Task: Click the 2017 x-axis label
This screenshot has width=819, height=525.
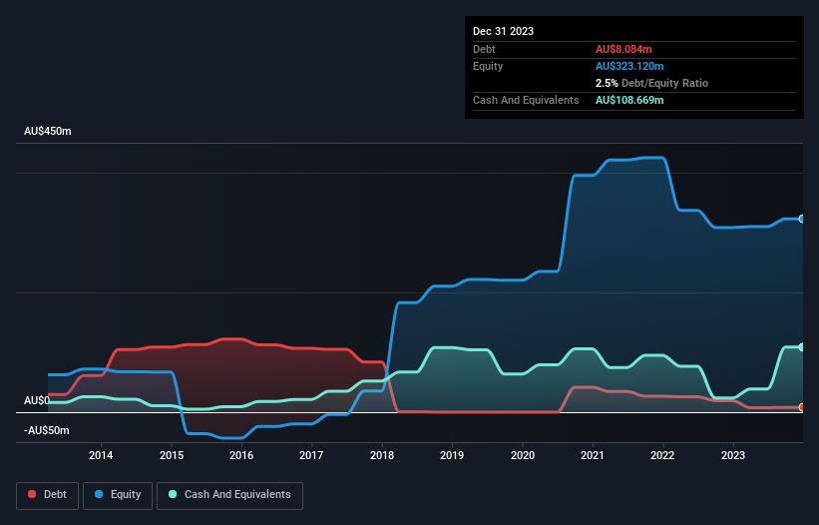Action: 311,455
